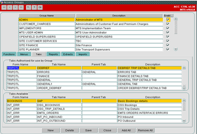Click the Access Groups window title icon
Screen dimensions: 197x134
2,2
